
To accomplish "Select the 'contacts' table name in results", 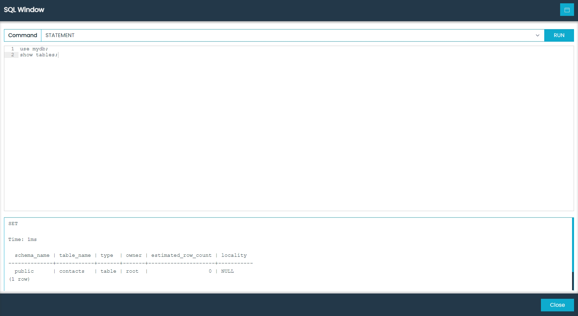I will pyautogui.click(x=72, y=271).
